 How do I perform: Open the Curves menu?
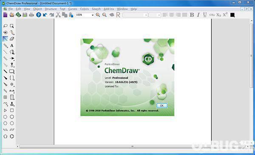point(73,9)
